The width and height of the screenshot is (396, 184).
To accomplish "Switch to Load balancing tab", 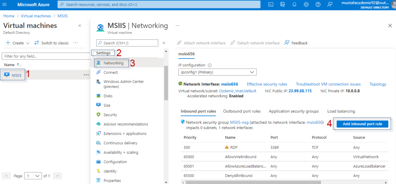I will [x=341, y=111].
